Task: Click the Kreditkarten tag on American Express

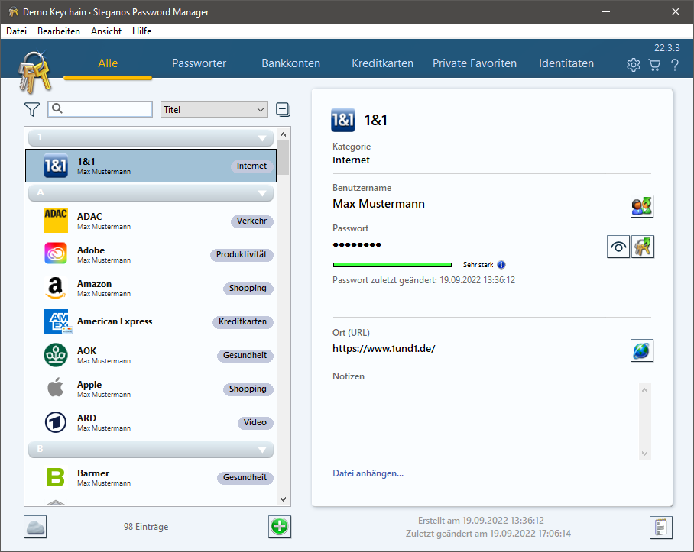Action: click(242, 321)
